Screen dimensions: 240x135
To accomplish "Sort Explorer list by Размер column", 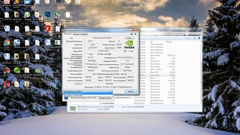I will point(169,42).
